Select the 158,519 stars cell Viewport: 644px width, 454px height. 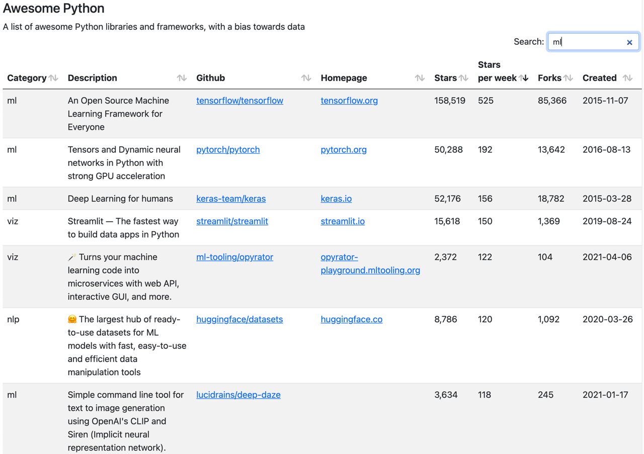[450, 101]
